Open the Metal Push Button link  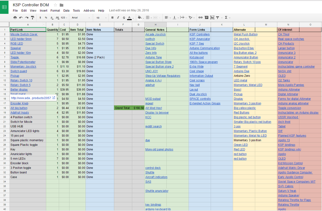tap(246, 34)
